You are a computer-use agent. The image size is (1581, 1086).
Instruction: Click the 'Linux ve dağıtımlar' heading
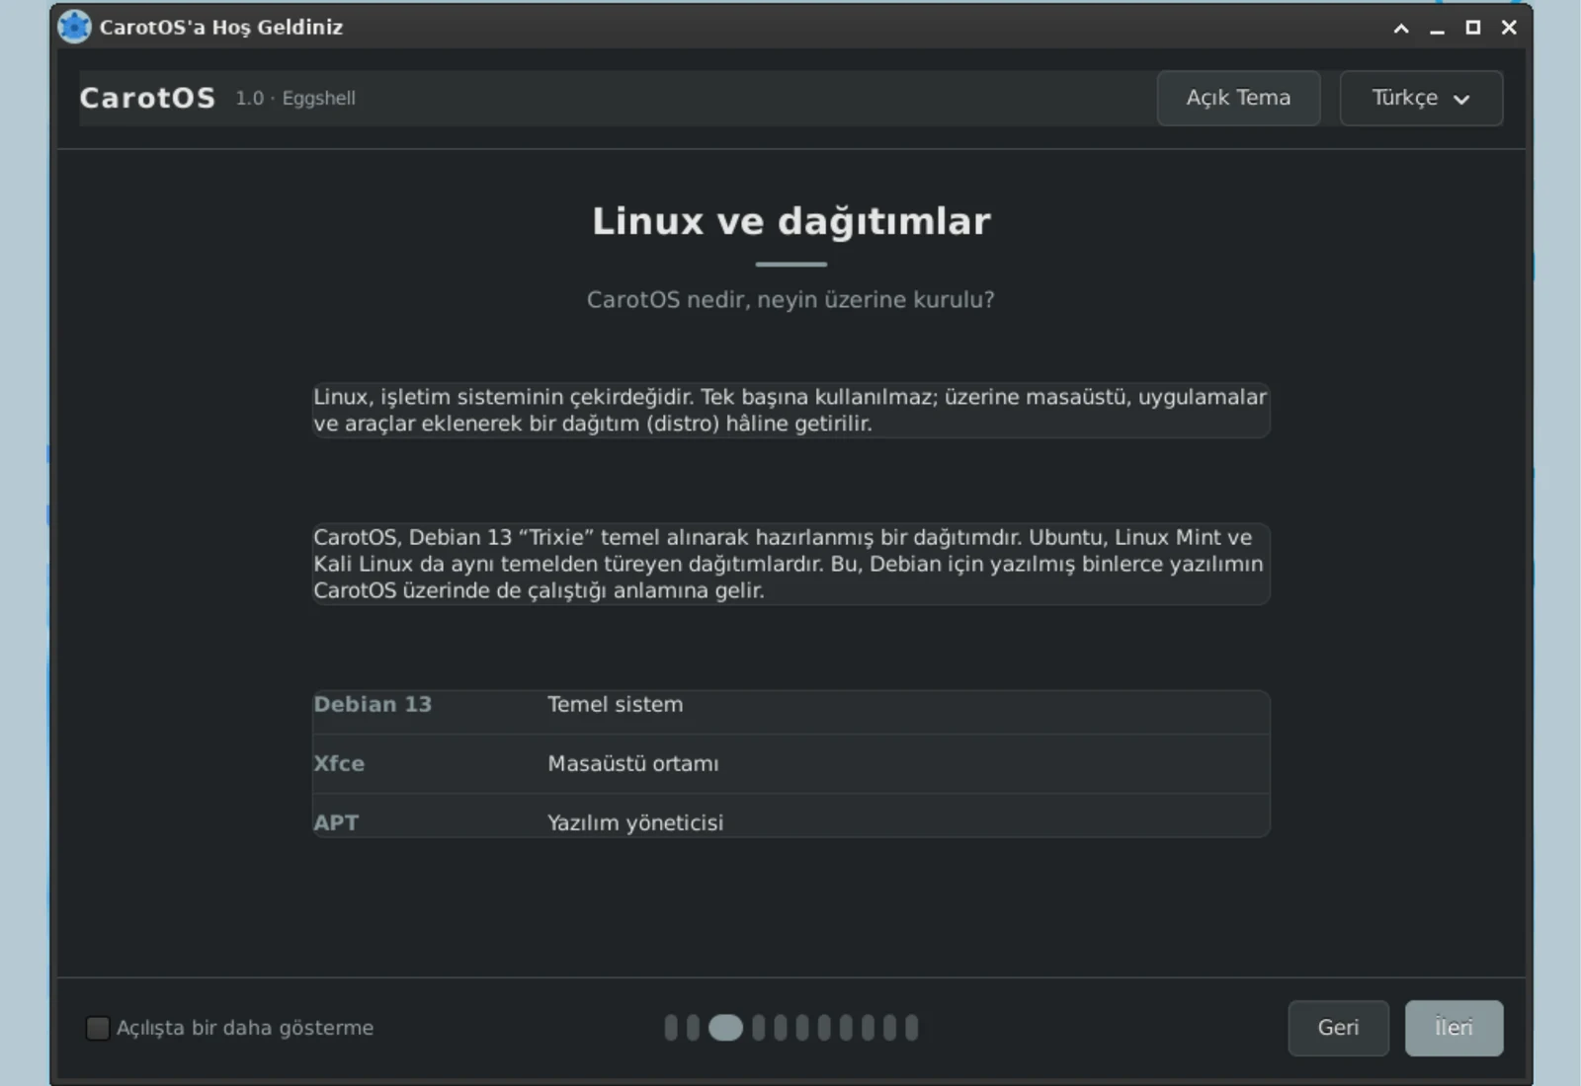click(790, 221)
